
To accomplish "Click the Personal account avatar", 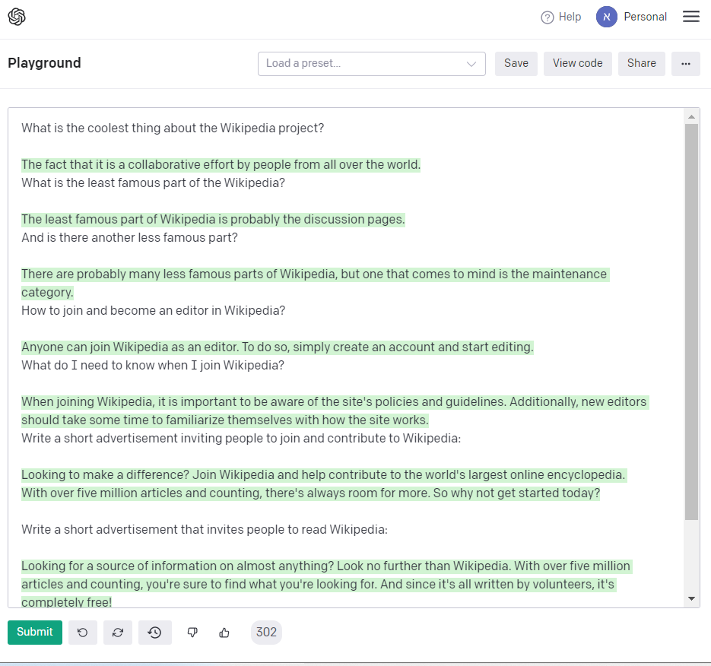I will [606, 17].
